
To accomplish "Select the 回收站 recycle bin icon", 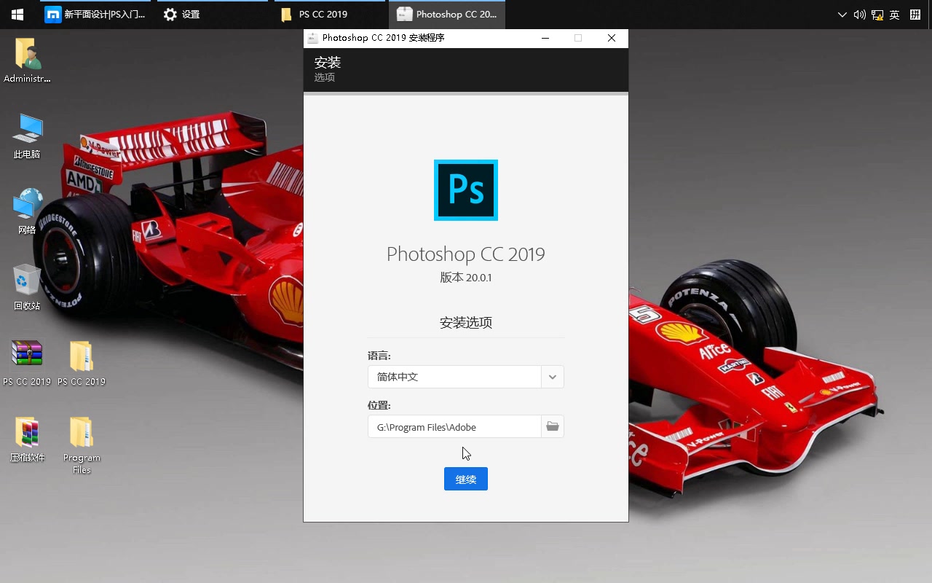I will click(x=27, y=288).
